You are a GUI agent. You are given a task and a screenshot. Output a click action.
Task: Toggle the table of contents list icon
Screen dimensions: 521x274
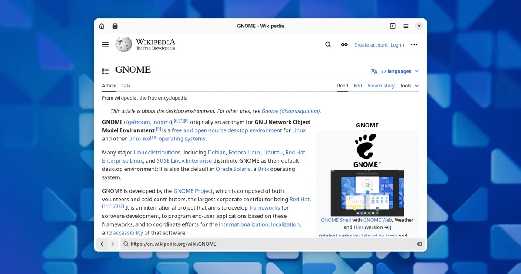click(x=106, y=71)
